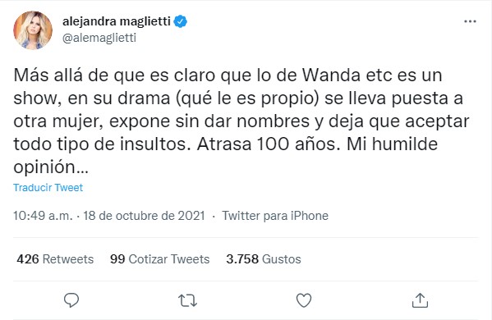Click the tweet text mentioning Wanda
Viewport: 492px width, 320px height.
tap(241, 121)
